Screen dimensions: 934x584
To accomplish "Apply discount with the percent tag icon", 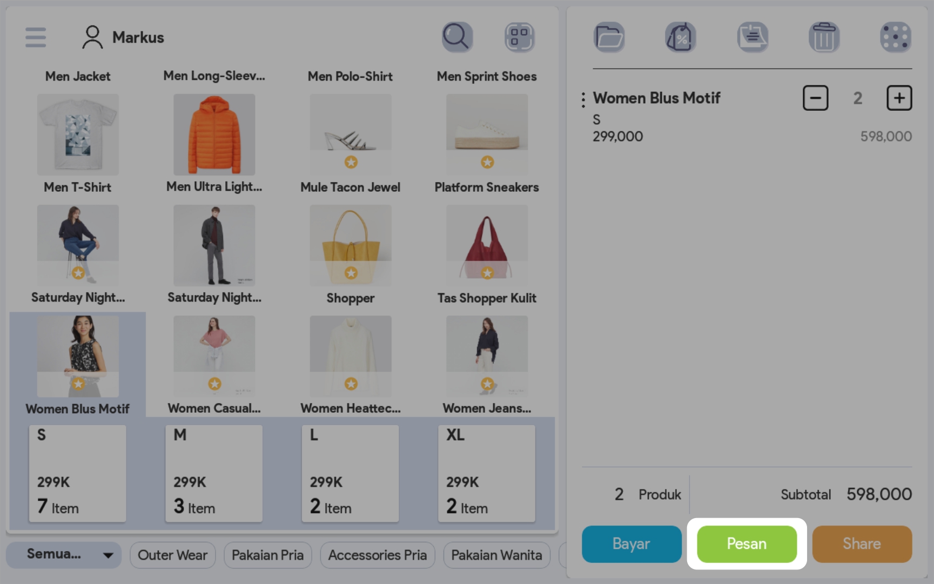I will 681,37.
